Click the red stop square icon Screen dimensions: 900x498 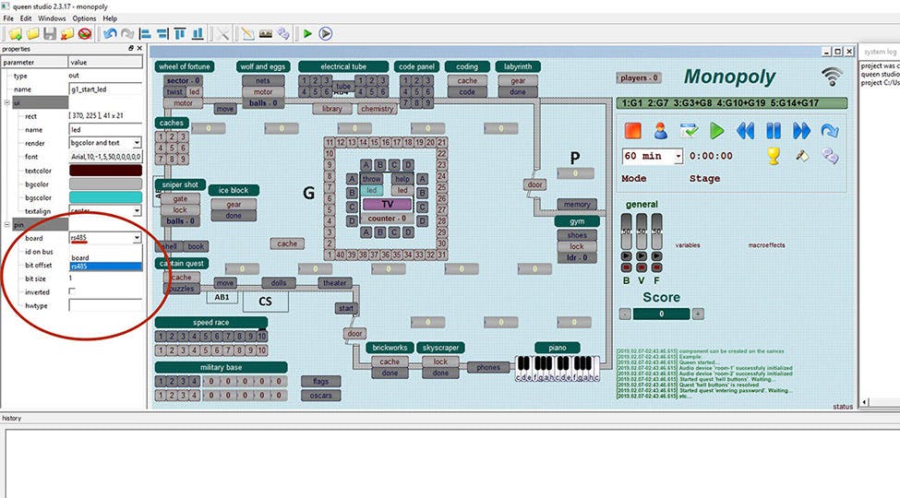coord(632,130)
